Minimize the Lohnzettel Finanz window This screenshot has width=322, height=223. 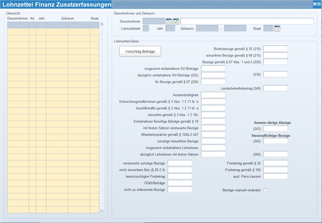[315, 4]
